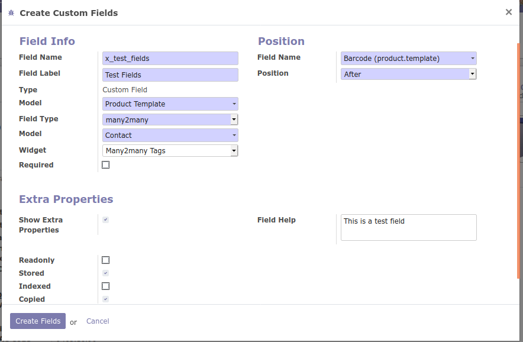Toggle the Stored checkbox

[106, 273]
